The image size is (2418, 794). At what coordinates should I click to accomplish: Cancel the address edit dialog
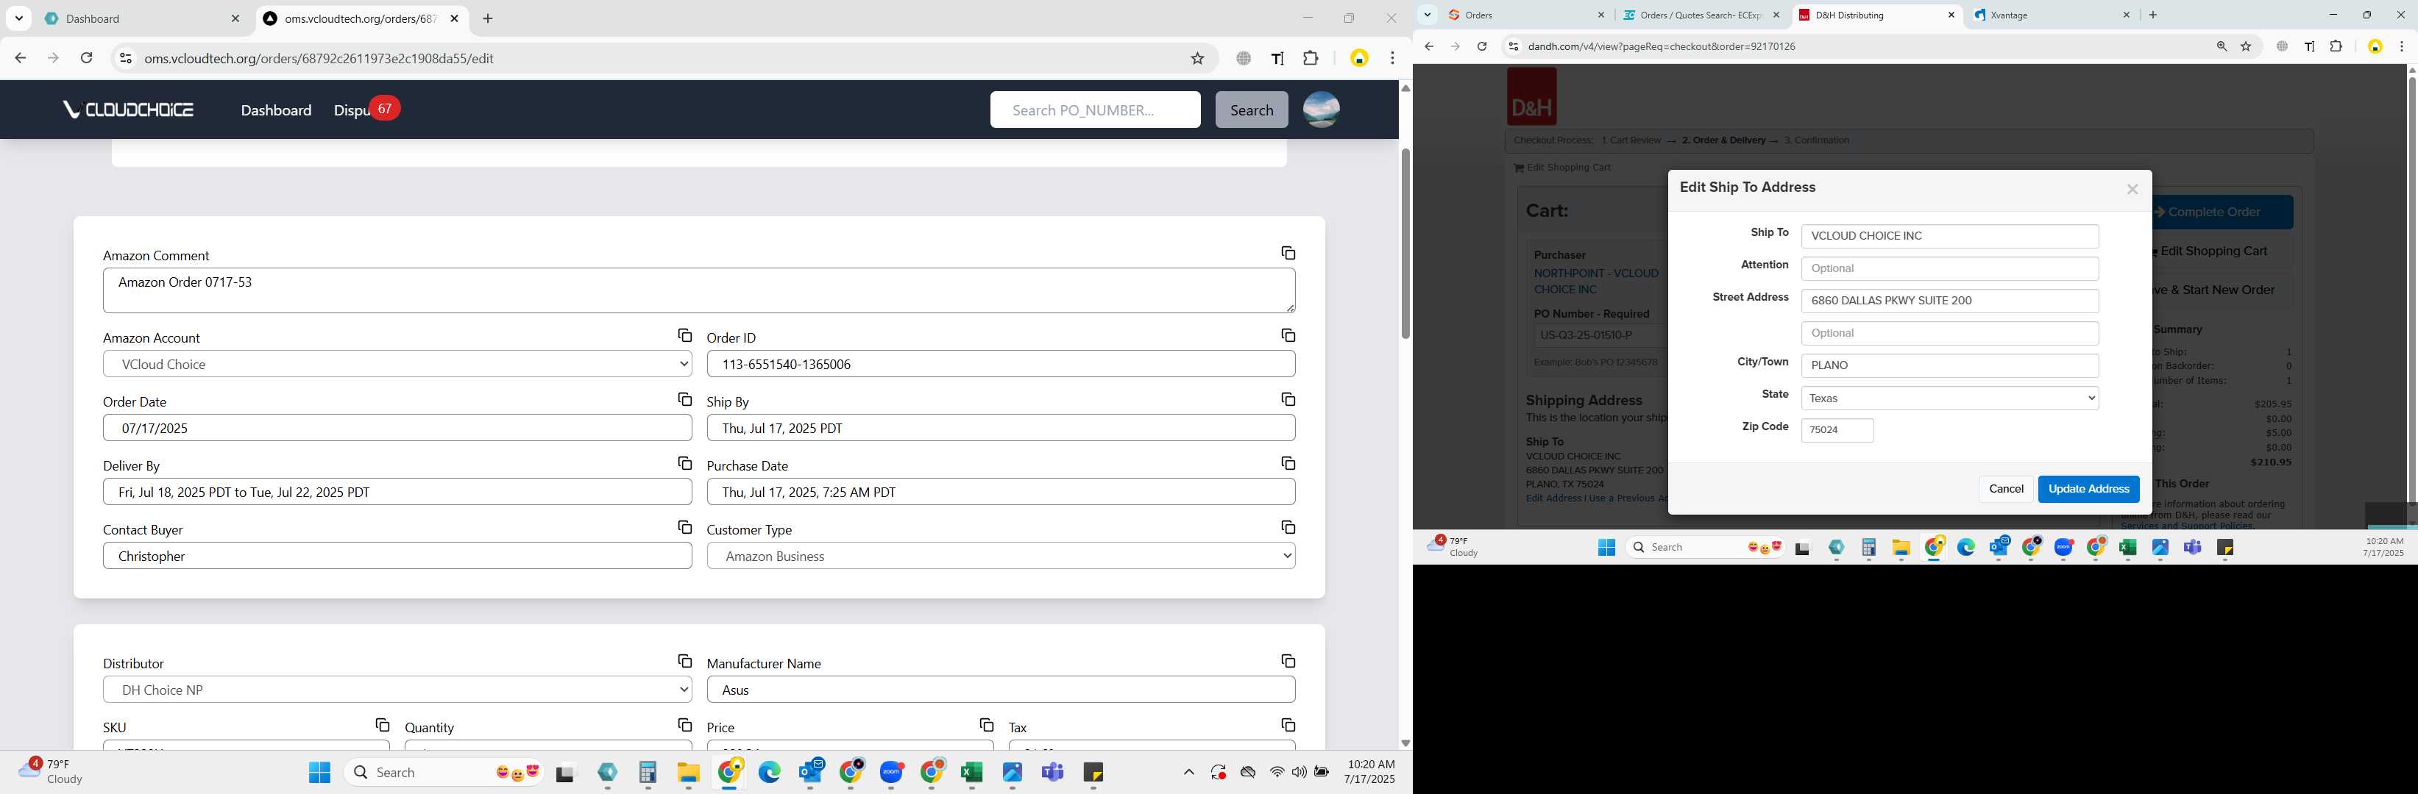coord(2006,490)
